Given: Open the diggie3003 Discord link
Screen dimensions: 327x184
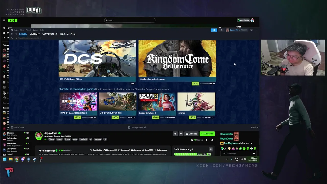Looking at the screenshot, I should 148,150.
